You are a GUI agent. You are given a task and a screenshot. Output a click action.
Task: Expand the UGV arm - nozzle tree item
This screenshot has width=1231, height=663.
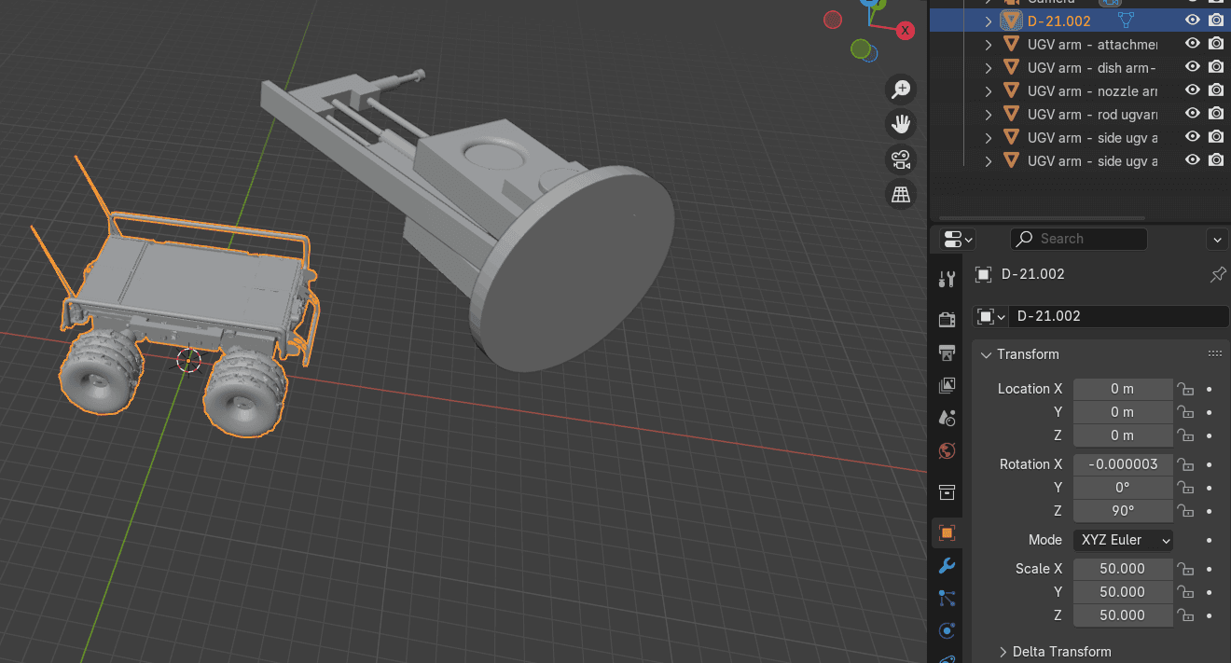989,91
